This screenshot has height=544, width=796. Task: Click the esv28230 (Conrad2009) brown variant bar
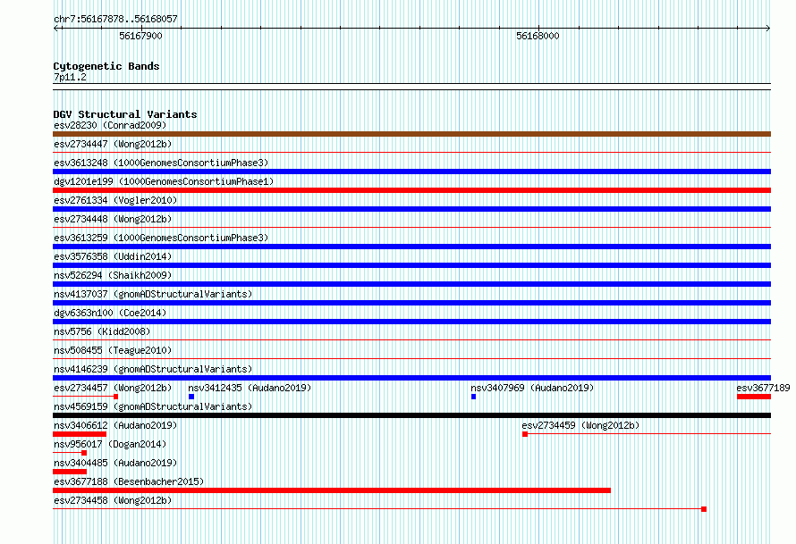click(411, 134)
